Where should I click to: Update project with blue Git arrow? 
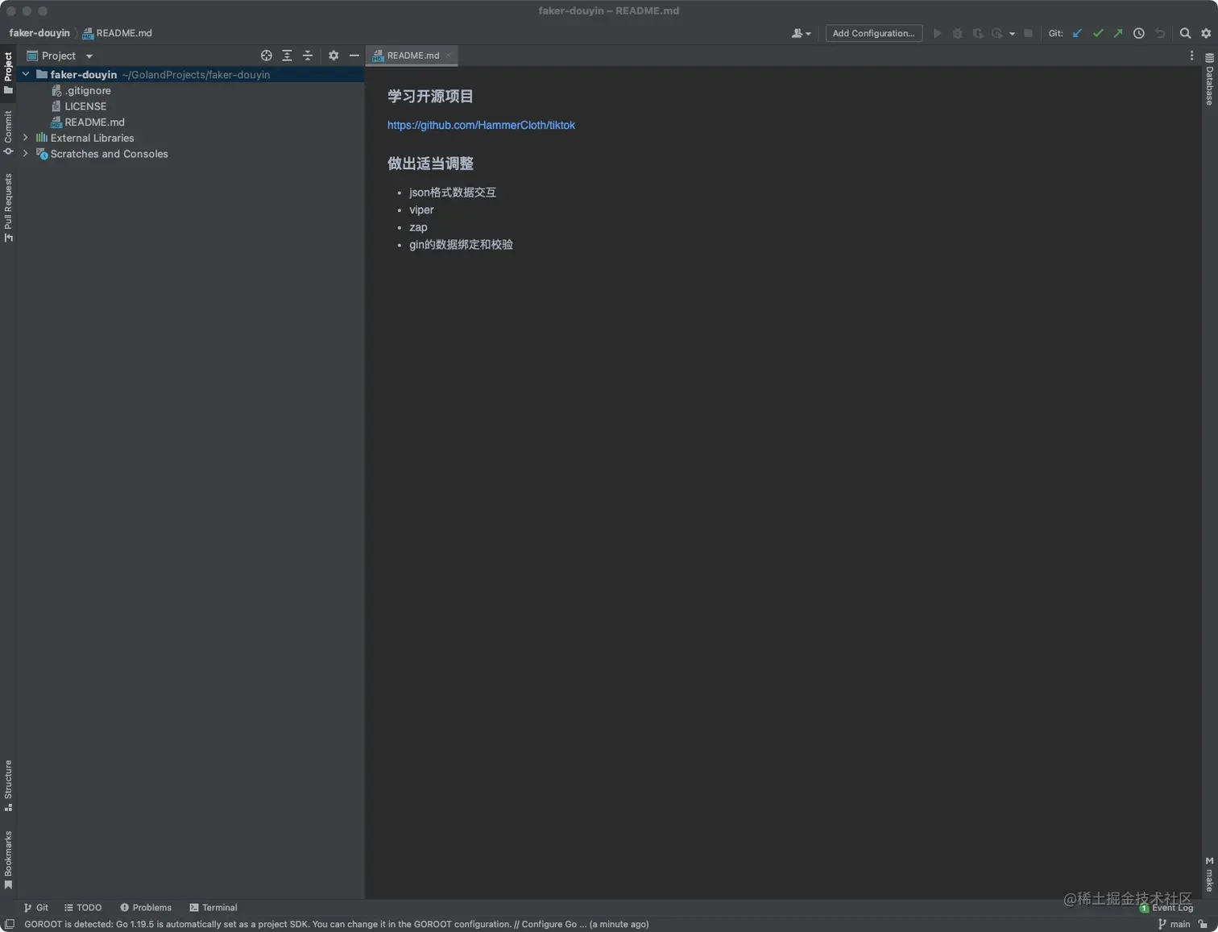pos(1077,33)
